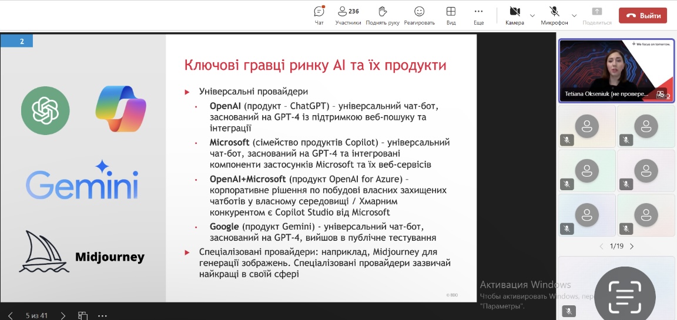Viewport: 677px width, 320px height.
Task: Go to the next slide arrow
Action: (63, 315)
